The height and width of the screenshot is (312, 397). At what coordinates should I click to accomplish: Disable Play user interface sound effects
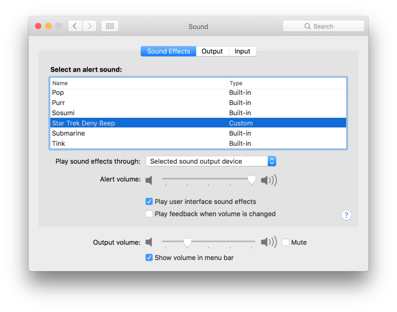(149, 201)
